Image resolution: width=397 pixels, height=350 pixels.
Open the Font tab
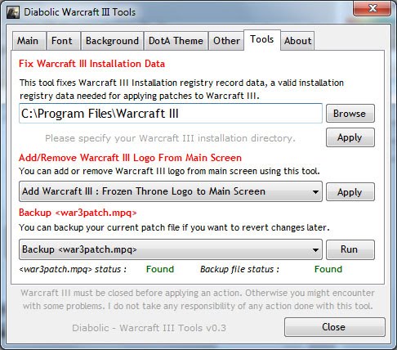coord(64,41)
